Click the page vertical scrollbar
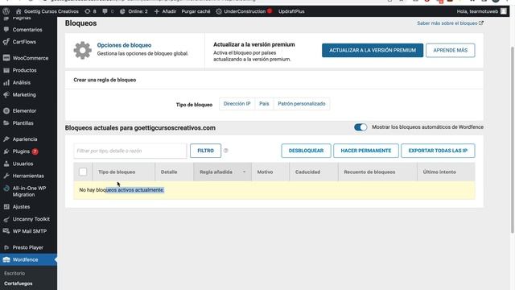Screen dimensions: 515x290 click(x=513, y=139)
